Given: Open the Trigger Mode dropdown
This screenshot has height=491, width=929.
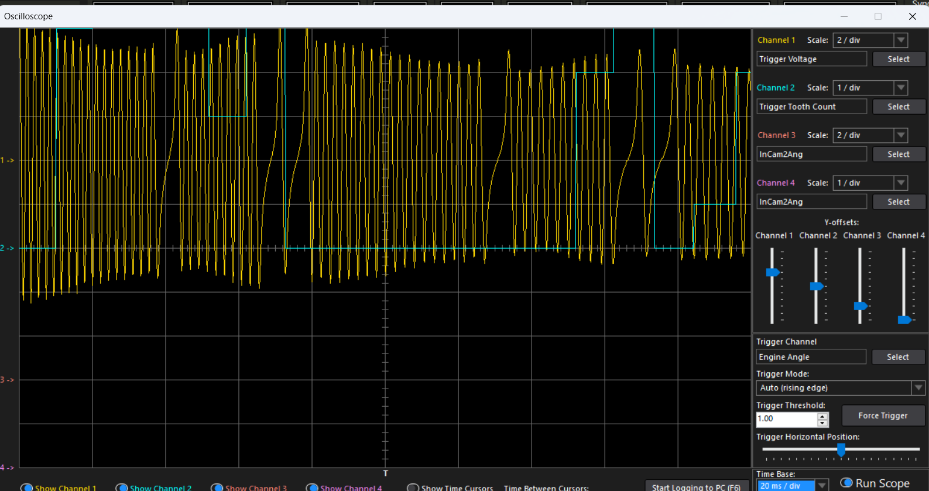Looking at the screenshot, I should click(918, 388).
